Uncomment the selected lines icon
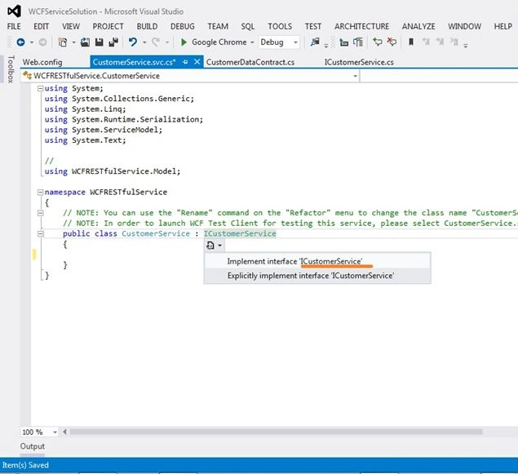 tap(392, 42)
